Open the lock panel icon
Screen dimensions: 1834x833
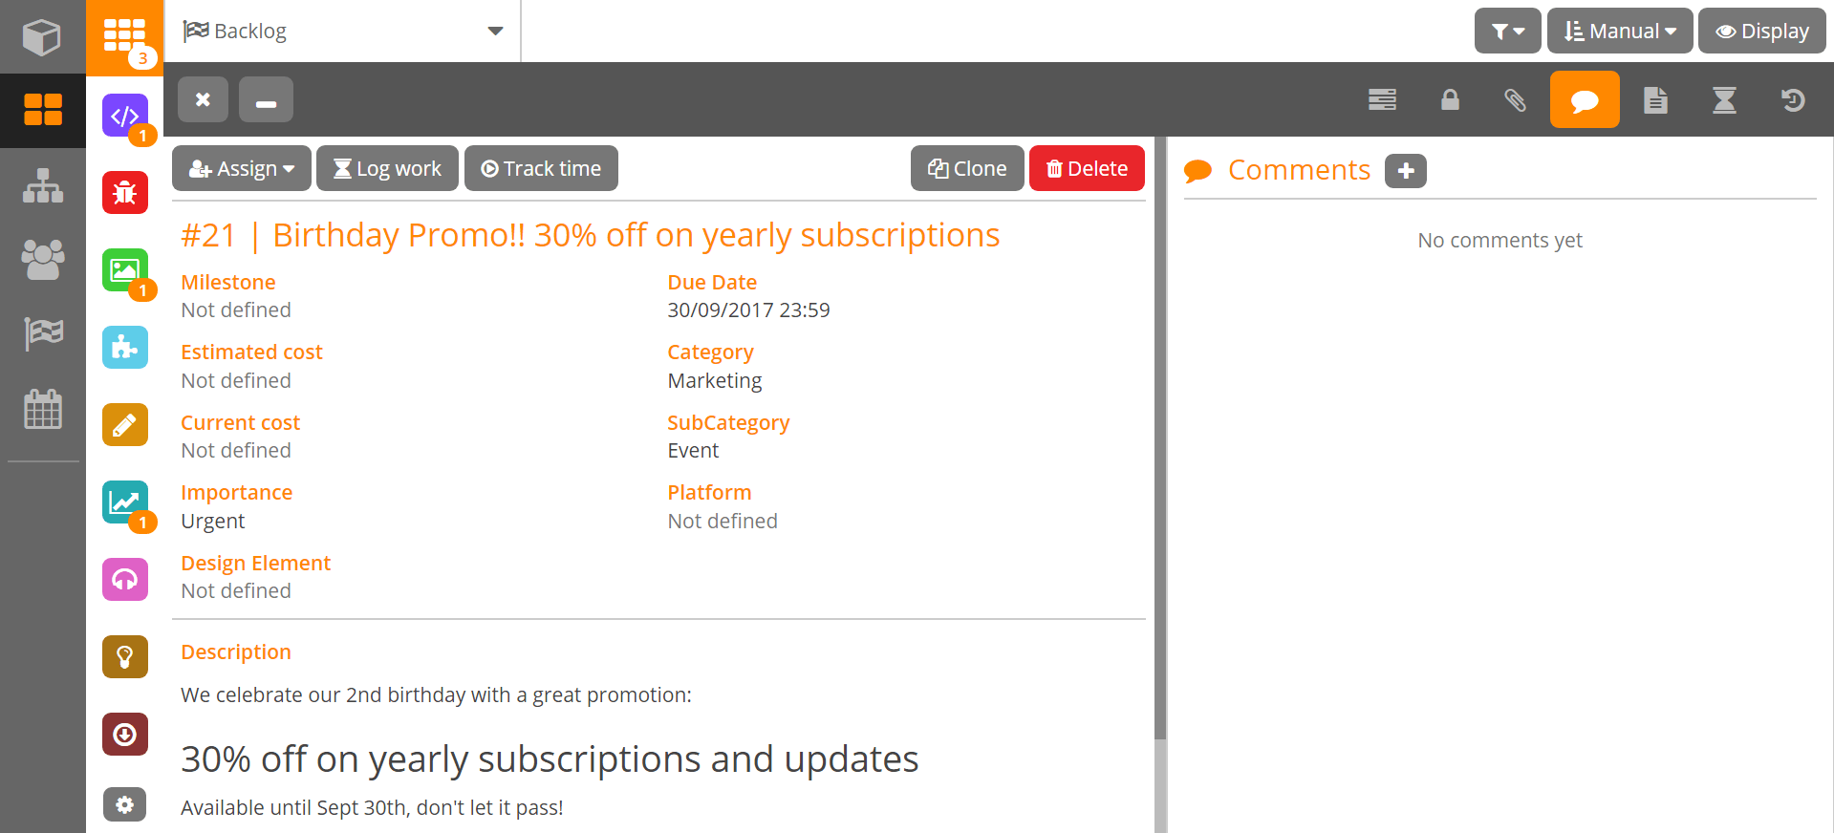click(x=1450, y=100)
